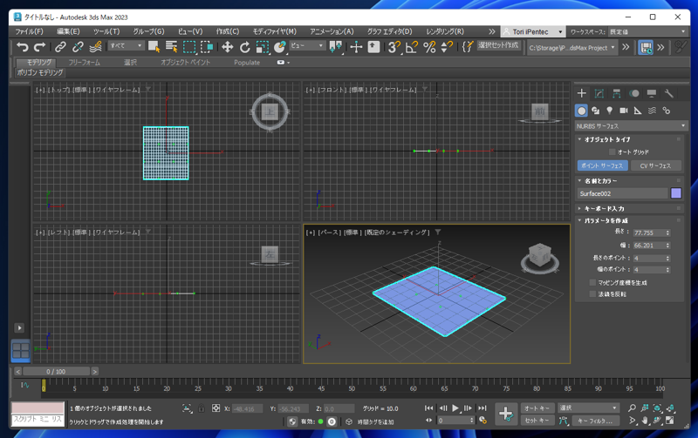Open the Display command panel tab

651,93
